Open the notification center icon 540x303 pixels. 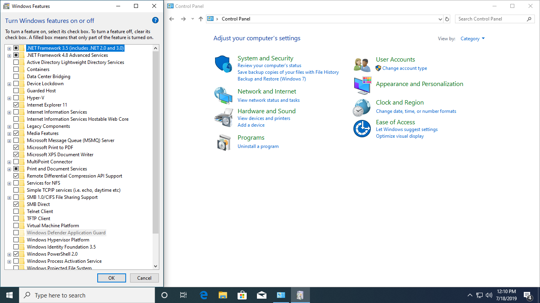pyautogui.click(x=528, y=295)
